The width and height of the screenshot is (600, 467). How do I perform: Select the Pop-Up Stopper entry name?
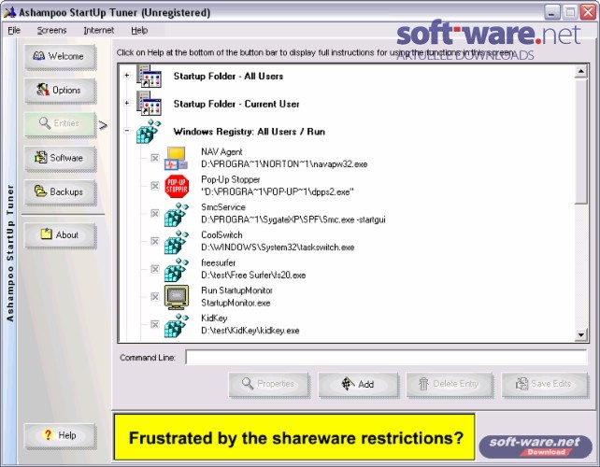click(x=231, y=179)
